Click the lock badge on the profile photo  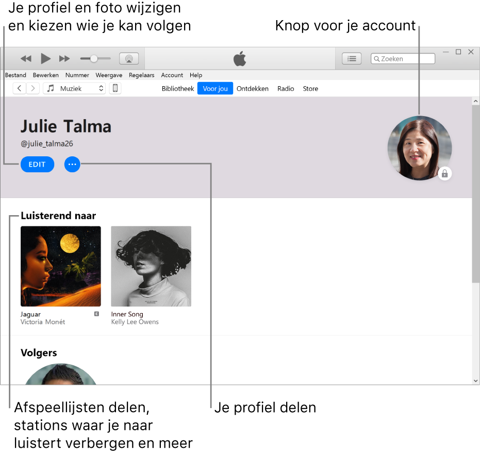click(445, 174)
